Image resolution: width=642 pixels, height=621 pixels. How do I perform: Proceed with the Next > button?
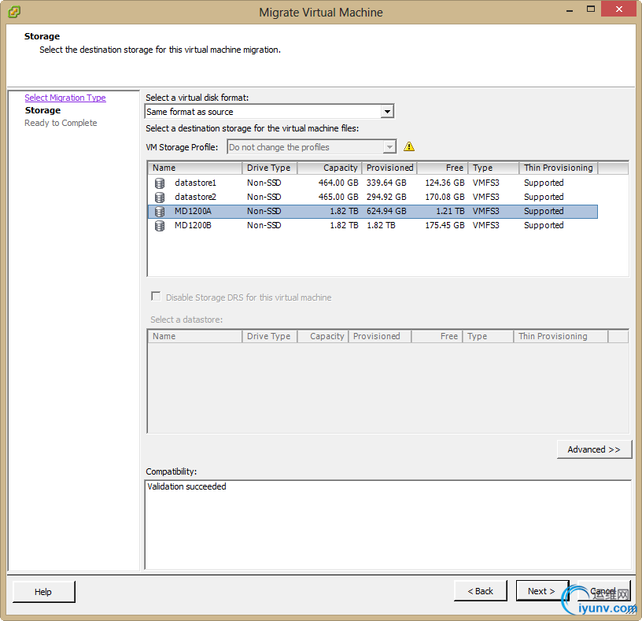(542, 590)
